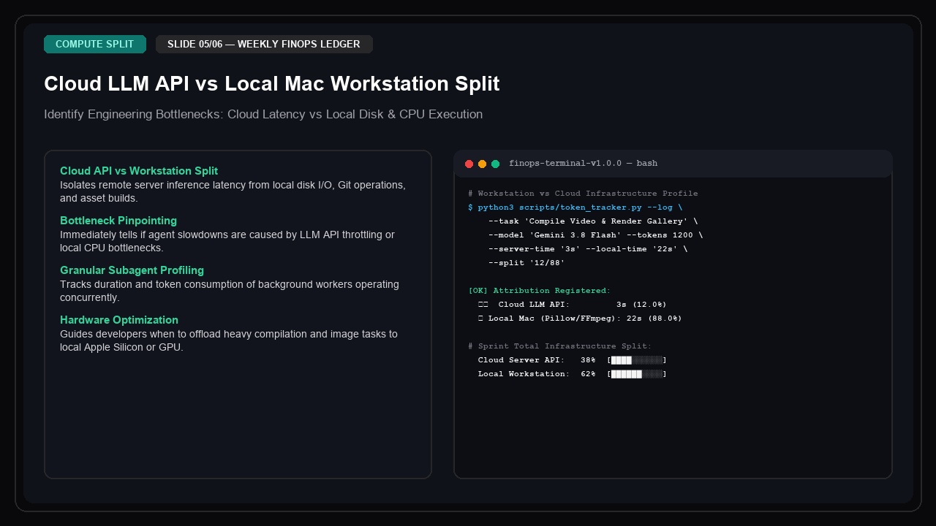This screenshot has height=526, width=936.
Task: Click the green maximize dot on the terminal
Action: [x=495, y=164]
